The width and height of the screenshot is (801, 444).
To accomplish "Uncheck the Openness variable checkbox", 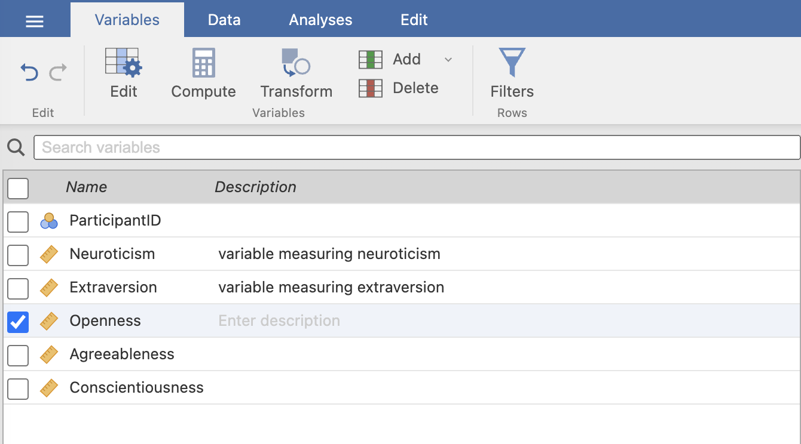I will [x=18, y=321].
